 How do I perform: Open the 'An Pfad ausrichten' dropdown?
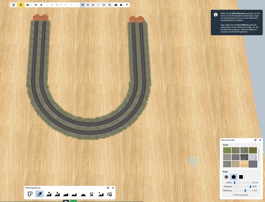coord(242,195)
